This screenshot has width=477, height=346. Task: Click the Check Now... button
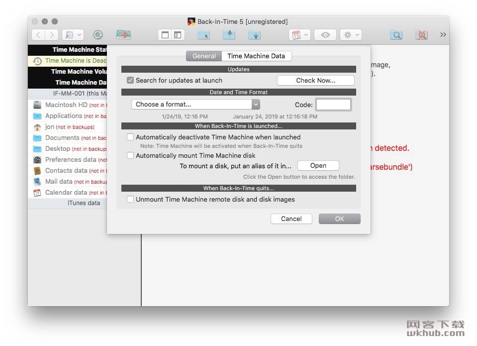(x=315, y=81)
